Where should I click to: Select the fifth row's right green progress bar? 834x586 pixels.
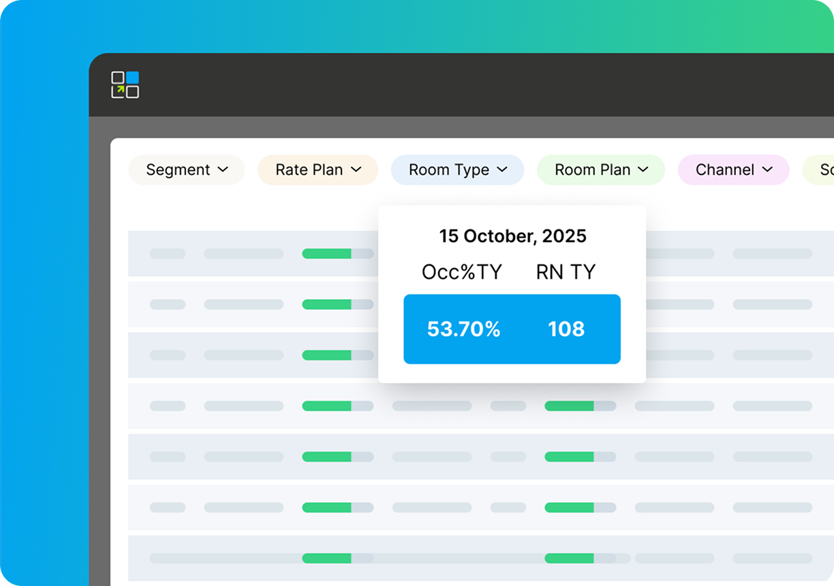tap(570, 457)
